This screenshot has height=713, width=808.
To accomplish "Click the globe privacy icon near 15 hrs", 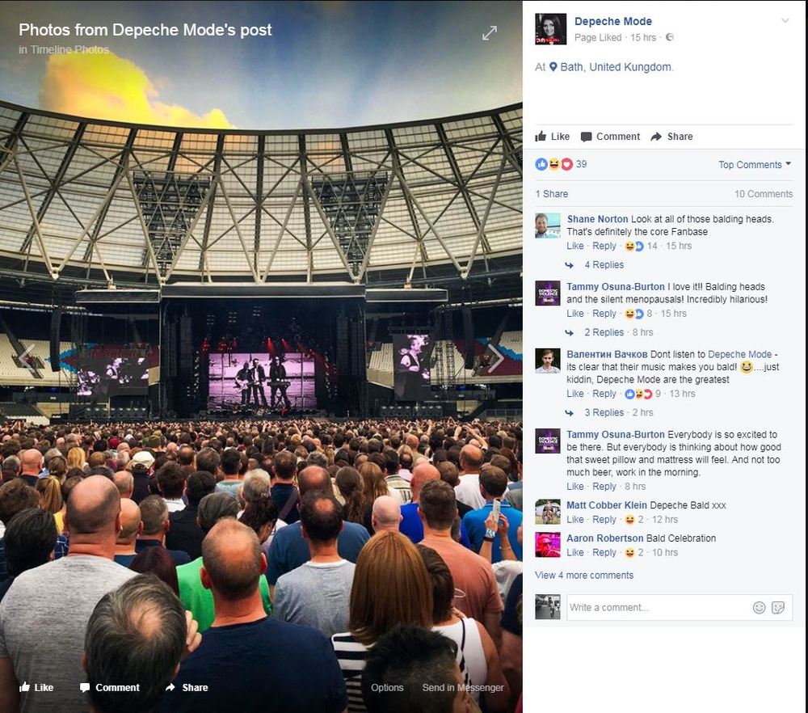I will pyautogui.click(x=670, y=37).
